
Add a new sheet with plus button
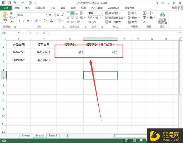point(67,136)
